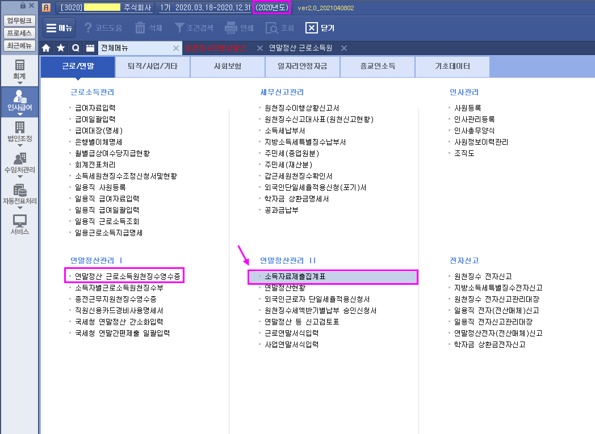The width and height of the screenshot is (595, 434).
Task: Expand the arrow under 회계
Action: [x=20, y=83]
